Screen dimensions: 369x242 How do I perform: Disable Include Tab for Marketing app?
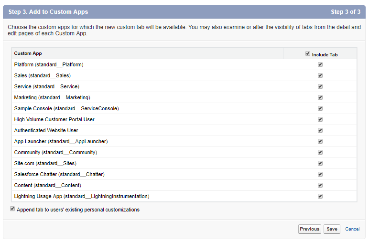pyautogui.click(x=320, y=97)
